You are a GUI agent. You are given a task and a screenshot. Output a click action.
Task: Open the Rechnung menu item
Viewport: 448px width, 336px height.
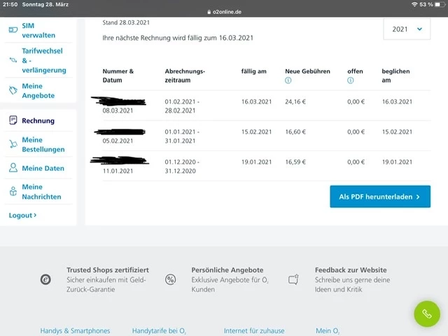point(38,120)
